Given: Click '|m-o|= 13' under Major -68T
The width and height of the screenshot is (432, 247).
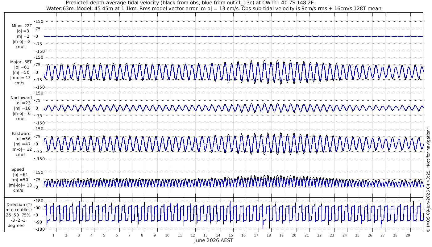Looking at the screenshot, I should coord(20,78).
